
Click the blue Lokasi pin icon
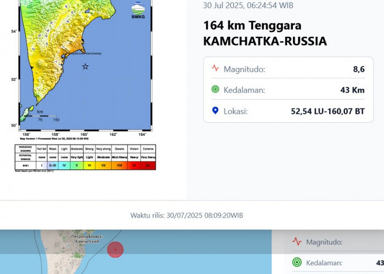(x=215, y=111)
